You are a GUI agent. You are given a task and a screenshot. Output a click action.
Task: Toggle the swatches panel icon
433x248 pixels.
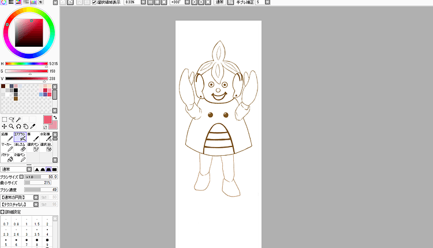(33, 2)
